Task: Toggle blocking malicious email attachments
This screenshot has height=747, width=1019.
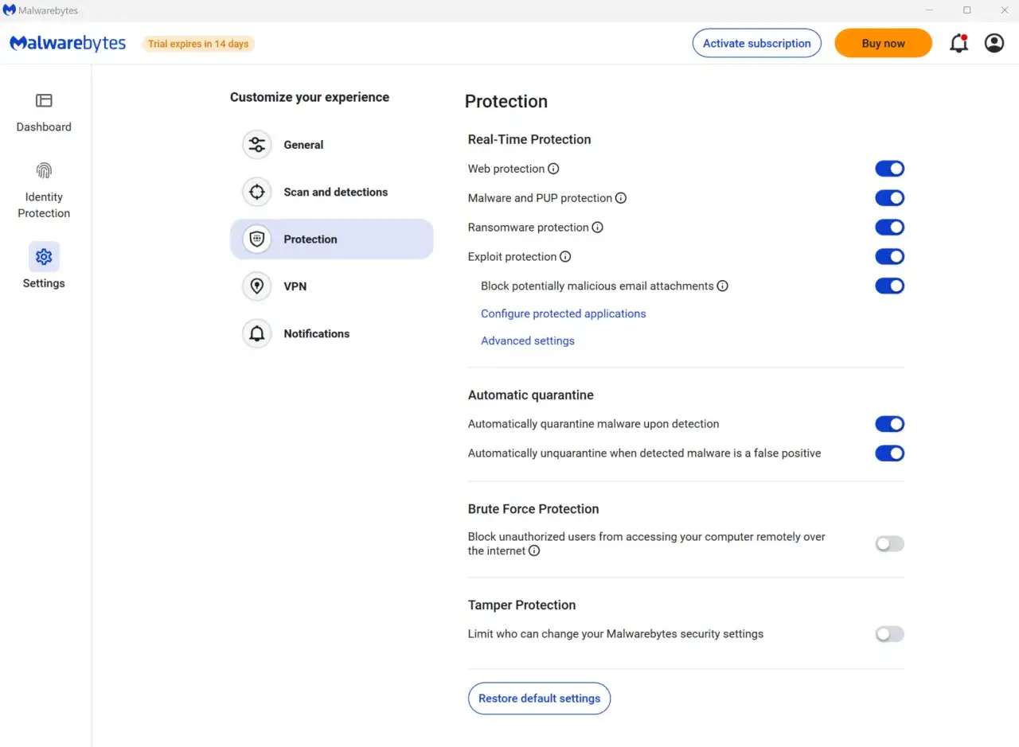Action: pyautogui.click(x=889, y=286)
